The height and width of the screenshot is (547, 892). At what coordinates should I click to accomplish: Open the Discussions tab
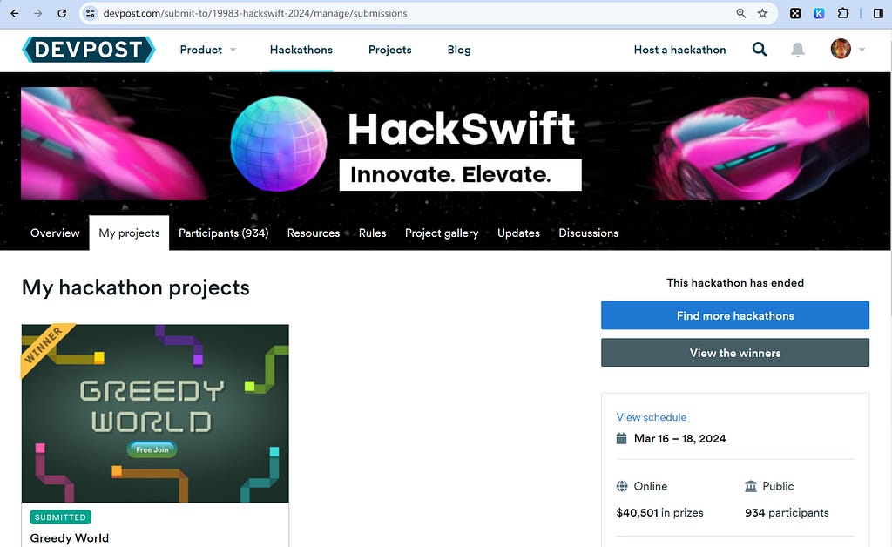588,233
